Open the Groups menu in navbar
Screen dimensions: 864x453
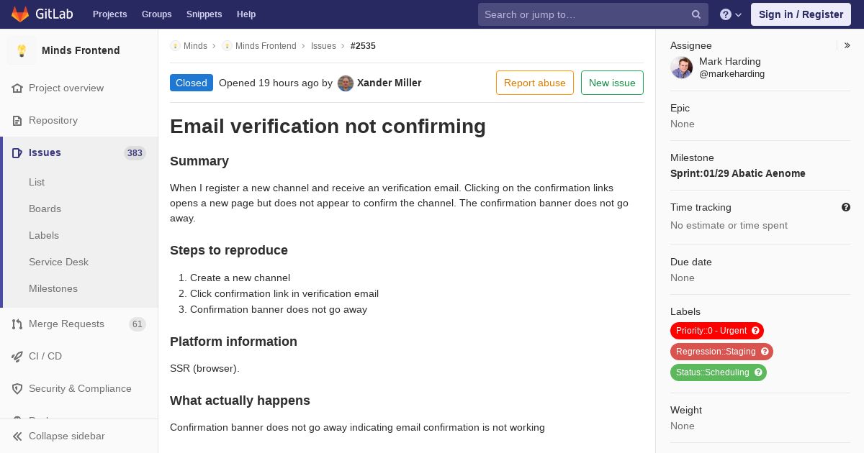[156, 14]
